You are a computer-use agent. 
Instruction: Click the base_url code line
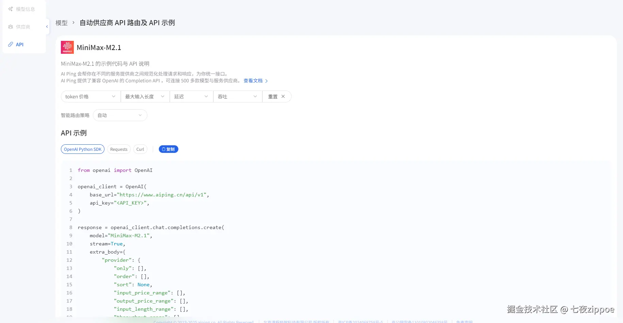149,195
